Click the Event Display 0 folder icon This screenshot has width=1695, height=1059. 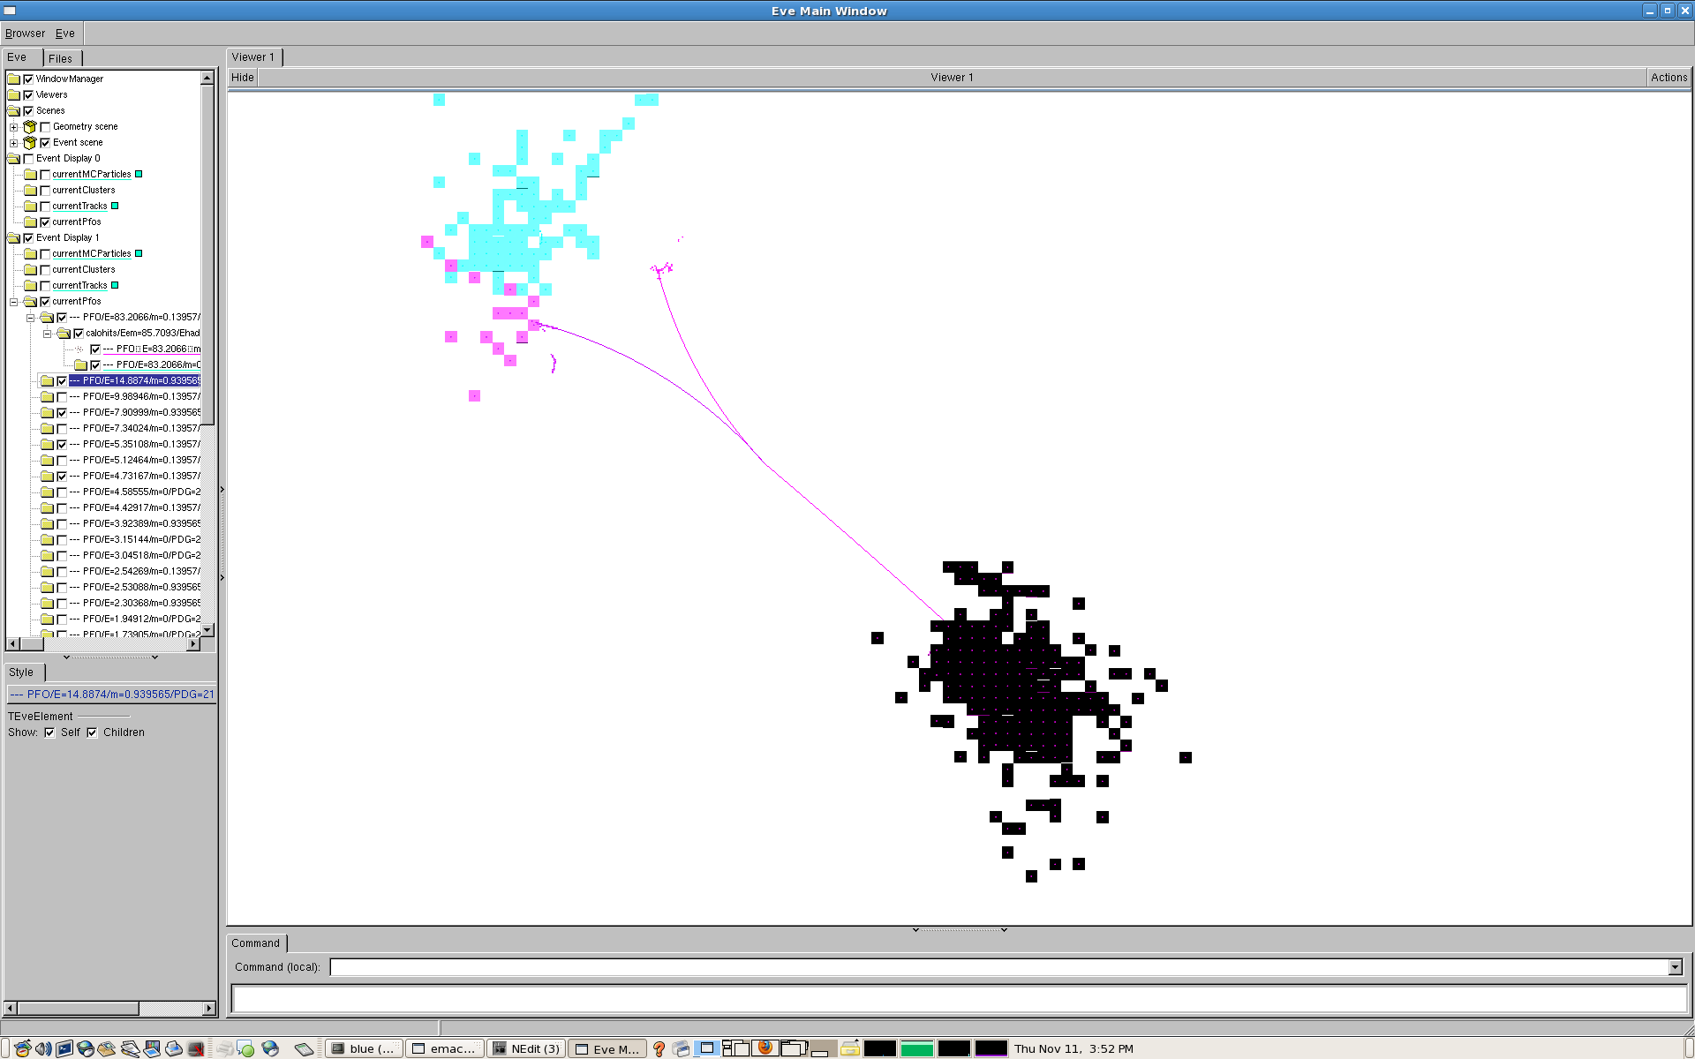[x=13, y=159]
